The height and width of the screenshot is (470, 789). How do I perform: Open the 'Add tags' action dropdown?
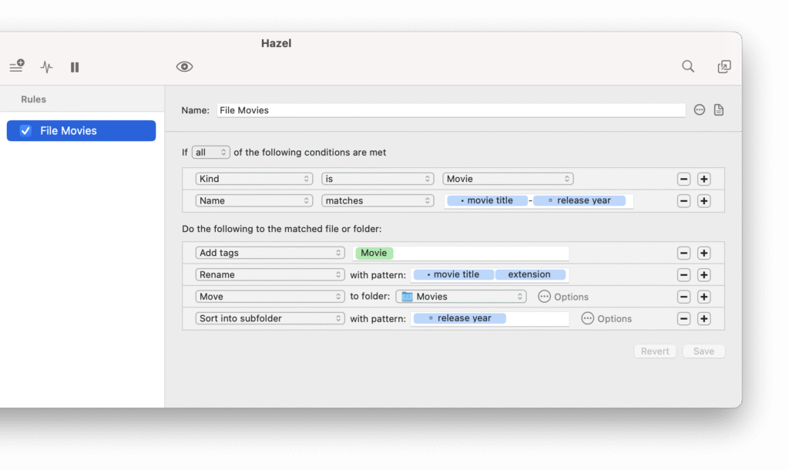(x=270, y=252)
